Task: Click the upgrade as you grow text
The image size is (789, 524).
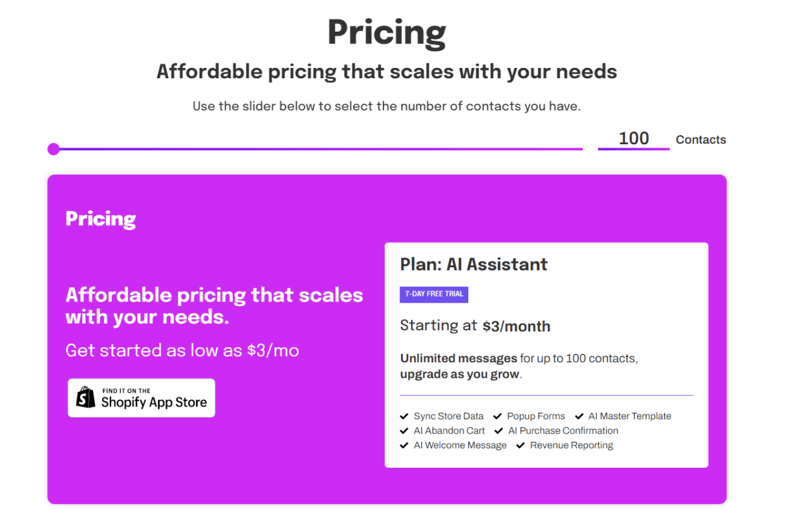Action: [460, 374]
